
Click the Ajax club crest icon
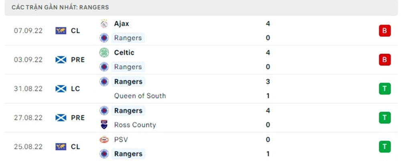pyautogui.click(x=104, y=24)
